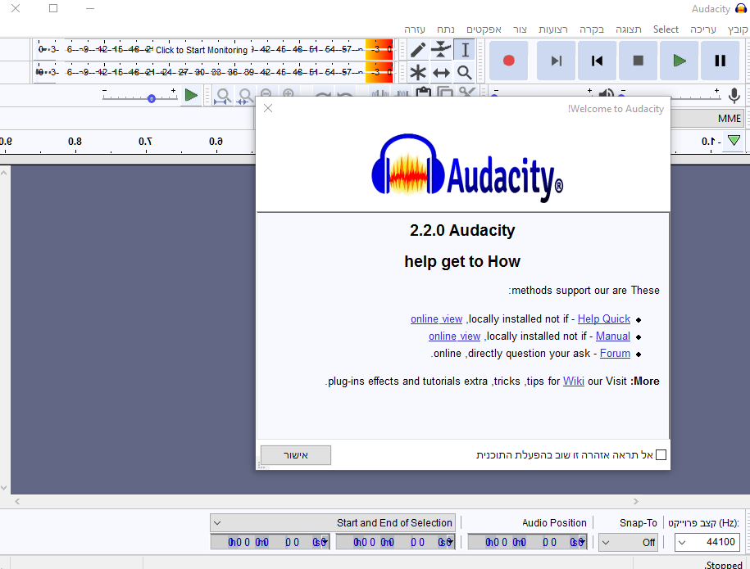This screenshot has width=750, height=569.
Task: Select the Zoom magnifier tool
Action: pos(465,73)
